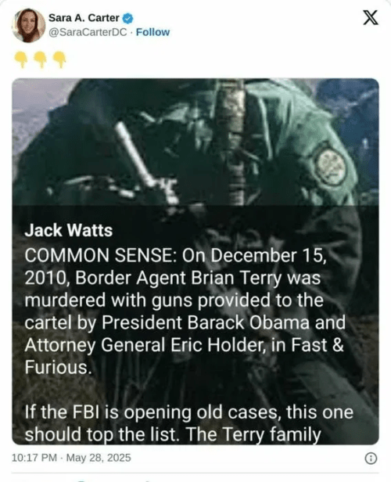
Task: Click the divider line below the timestamp
Action: [x=195, y=473]
